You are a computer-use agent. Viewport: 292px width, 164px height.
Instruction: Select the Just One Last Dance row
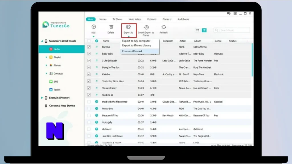coord(169,136)
